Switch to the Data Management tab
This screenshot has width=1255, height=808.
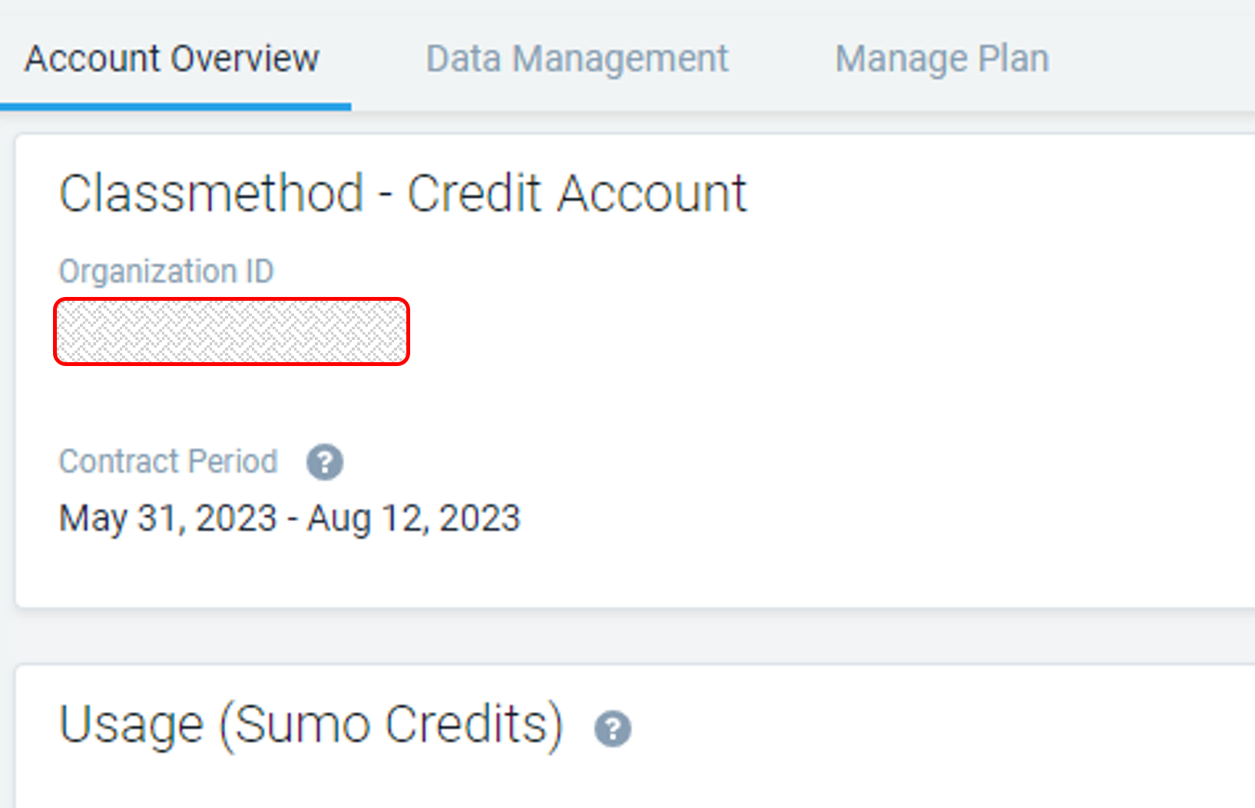click(577, 58)
